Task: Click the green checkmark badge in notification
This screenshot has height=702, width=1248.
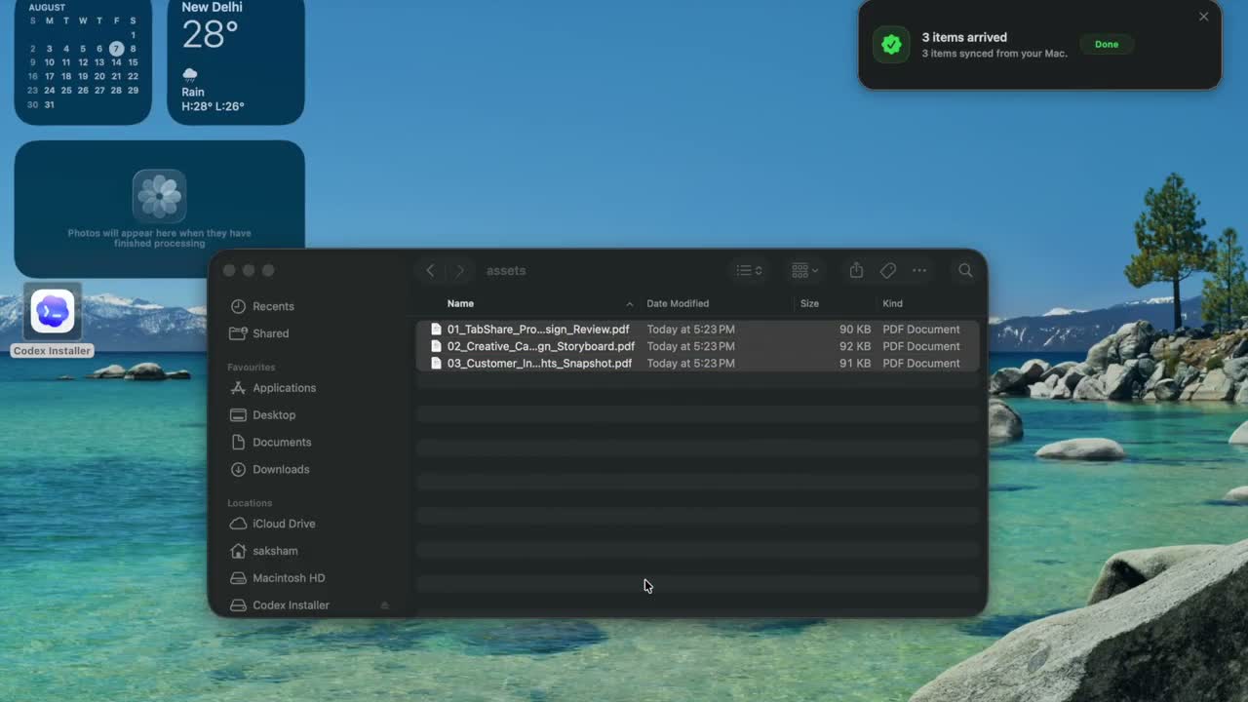Action: click(x=891, y=45)
